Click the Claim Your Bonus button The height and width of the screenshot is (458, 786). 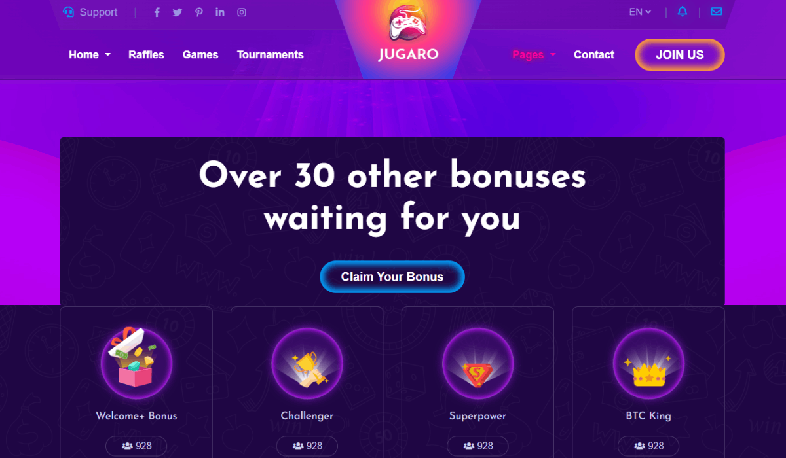[392, 277]
